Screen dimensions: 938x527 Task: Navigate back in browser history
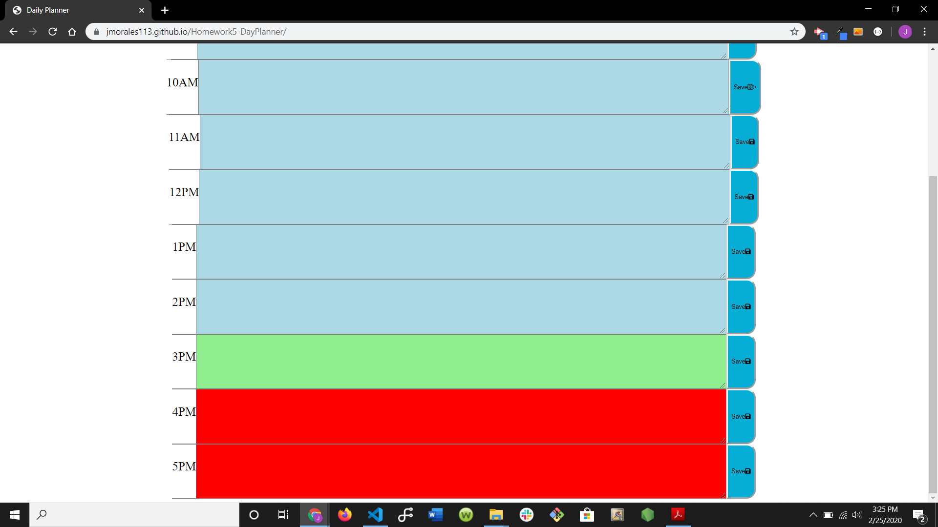tap(14, 32)
